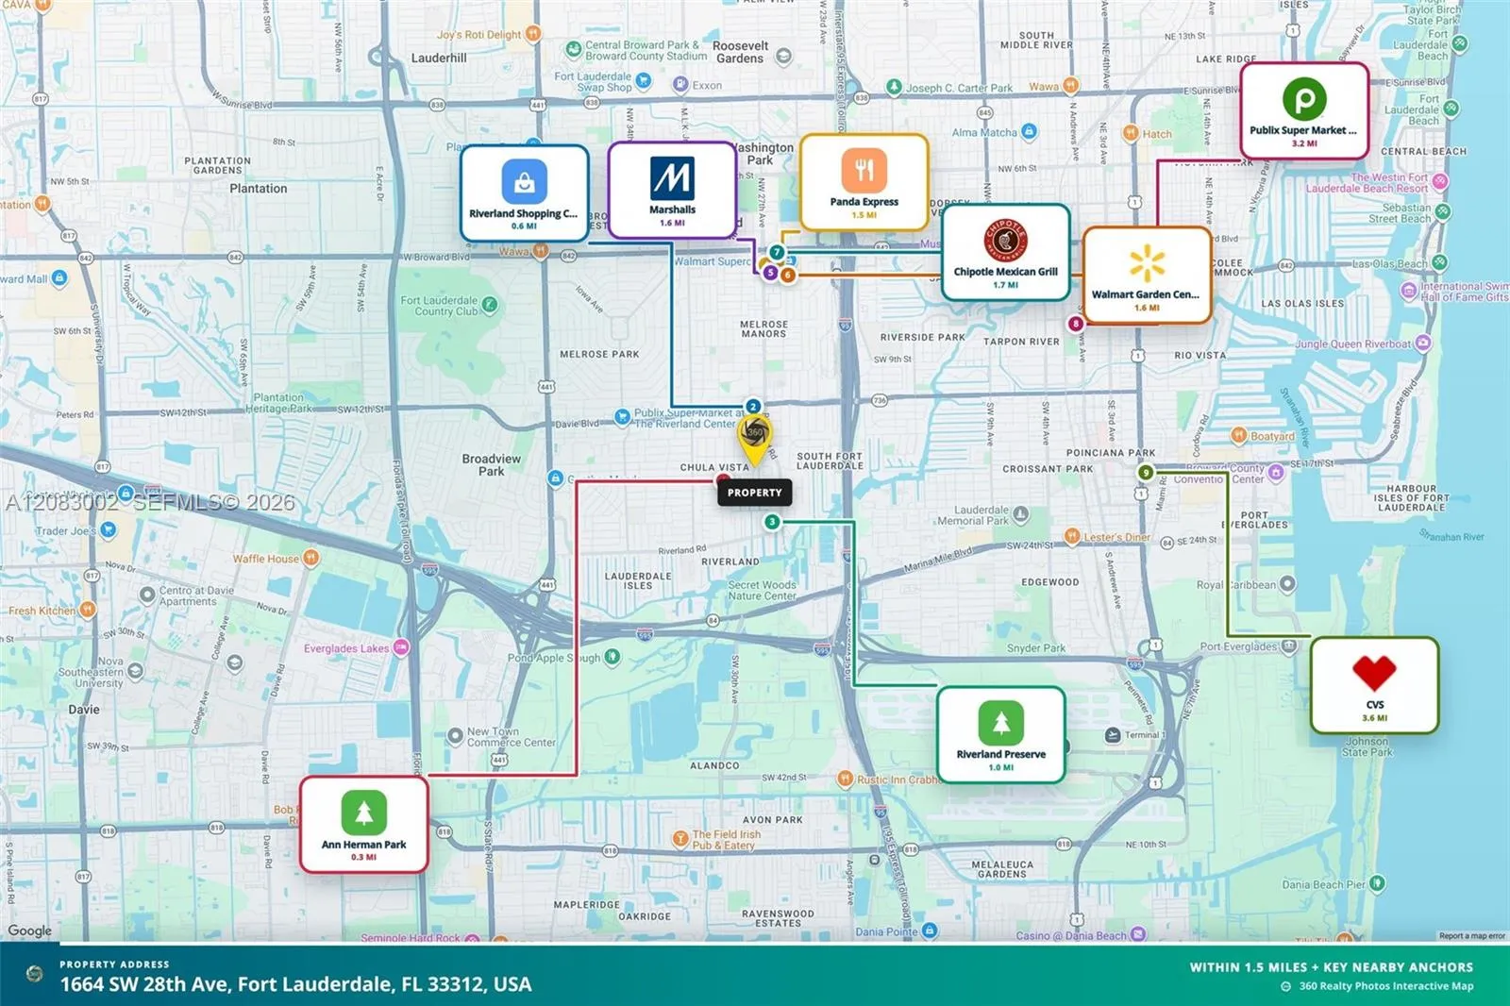Select the Dania Beach Pier pin
This screenshot has width=1510, height=1006.
tap(1377, 883)
